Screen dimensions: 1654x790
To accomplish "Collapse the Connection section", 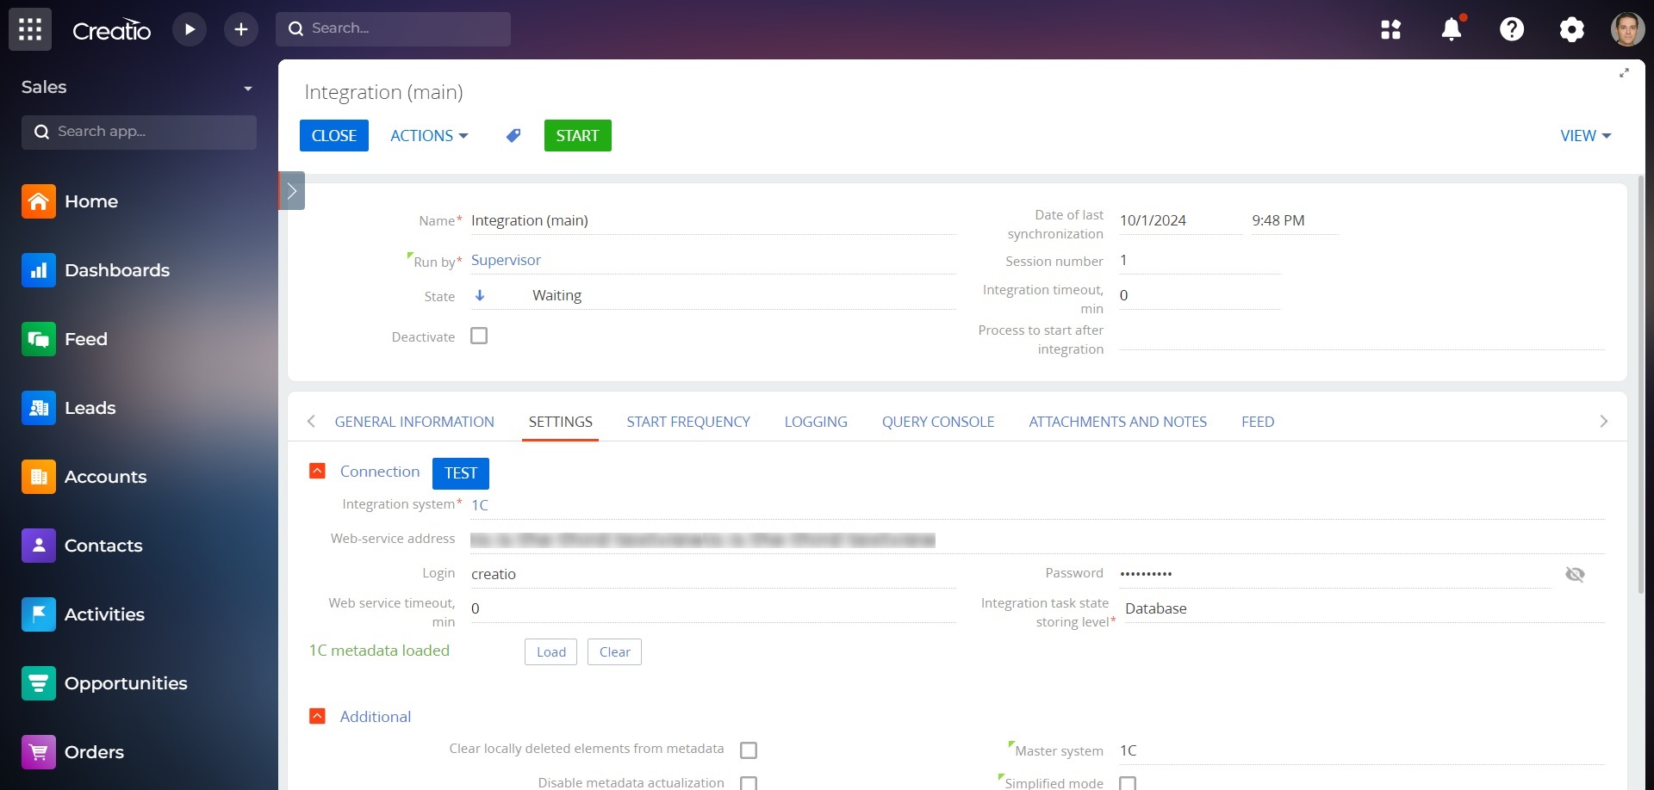I will pyautogui.click(x=317, y=471).
